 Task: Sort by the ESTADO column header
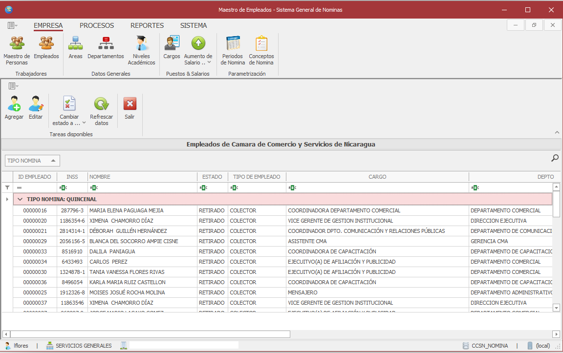[x=212, y=177]
